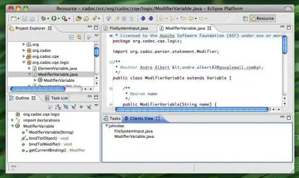The image size is (299, 178).
Task: Select bindTo(Object) in Outline
Action: [x=45, y=138]
